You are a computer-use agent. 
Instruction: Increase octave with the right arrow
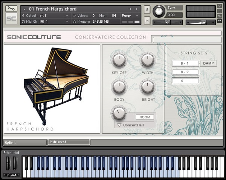[x=18, y=175]
